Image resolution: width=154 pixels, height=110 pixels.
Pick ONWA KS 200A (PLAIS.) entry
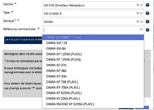coord(93,99)
